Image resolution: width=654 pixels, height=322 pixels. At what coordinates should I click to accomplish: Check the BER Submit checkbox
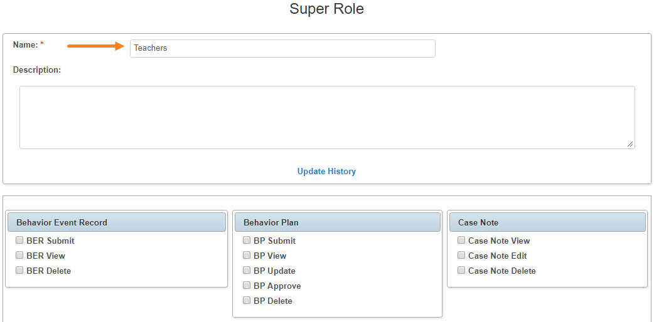coord(19,241)
